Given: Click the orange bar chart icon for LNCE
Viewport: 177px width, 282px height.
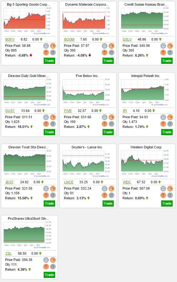Looking at the screenshot, I should (112, 189).
